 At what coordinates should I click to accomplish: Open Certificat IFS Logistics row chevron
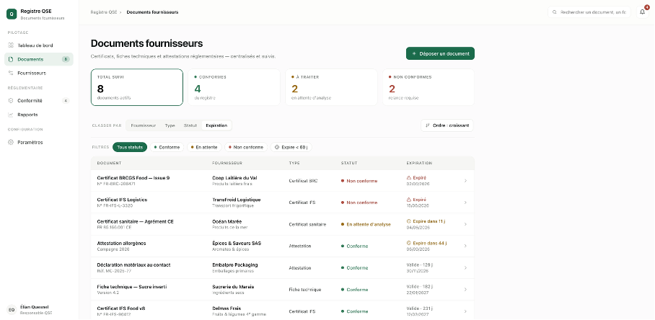click(465, 203)
